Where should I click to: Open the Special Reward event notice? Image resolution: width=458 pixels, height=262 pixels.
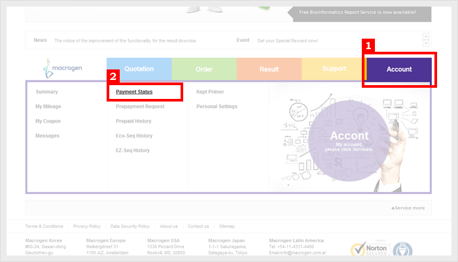pyautogui.click(x=288, y=41)
